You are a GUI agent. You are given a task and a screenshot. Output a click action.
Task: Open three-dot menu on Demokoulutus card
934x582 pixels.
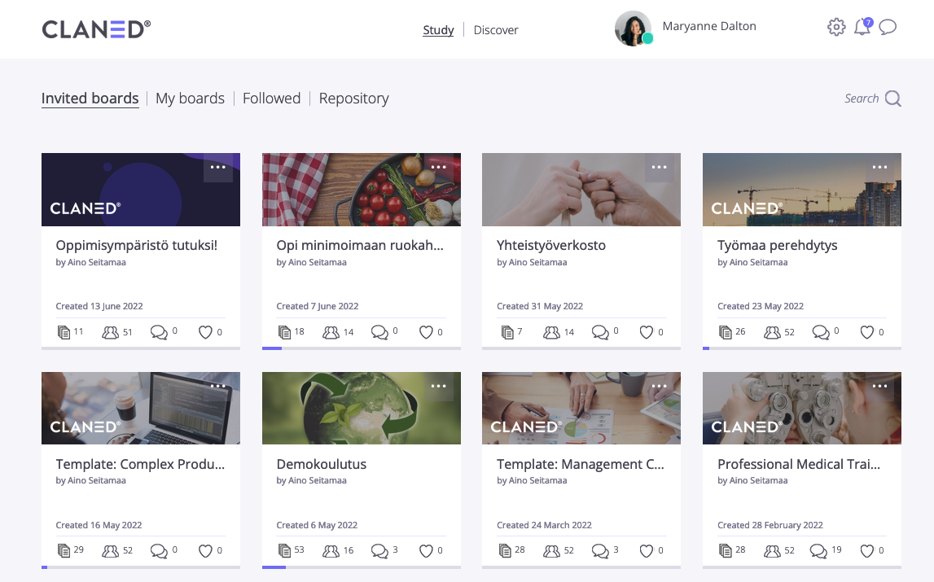point(438,386)
